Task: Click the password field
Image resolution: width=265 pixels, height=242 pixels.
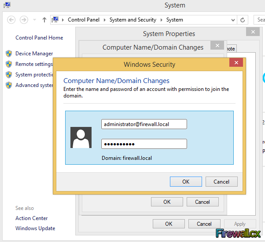Action: coord(144,144)
